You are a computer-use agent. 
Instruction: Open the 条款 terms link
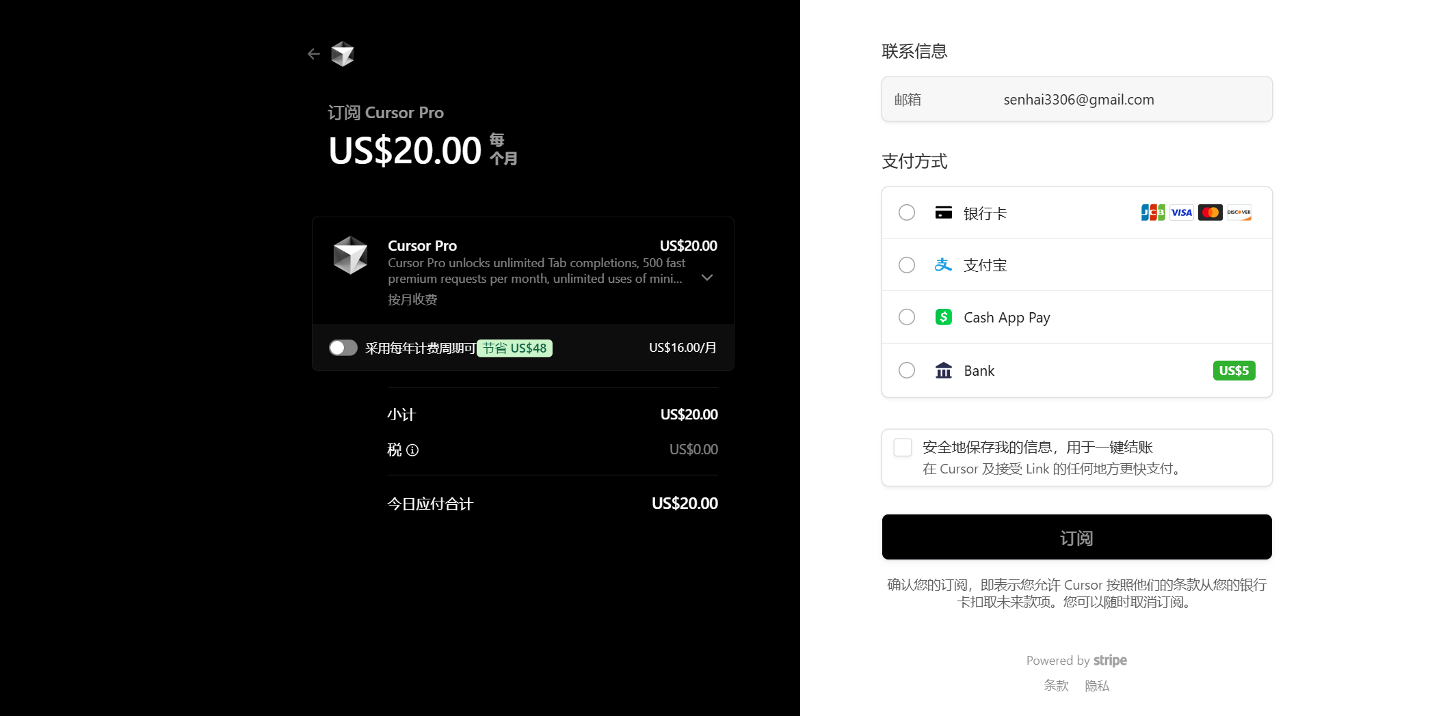tap(1056, 685)
